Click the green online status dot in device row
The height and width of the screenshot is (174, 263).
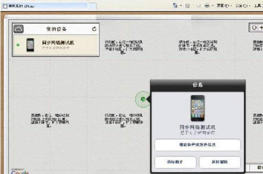[x=18, y=45]
